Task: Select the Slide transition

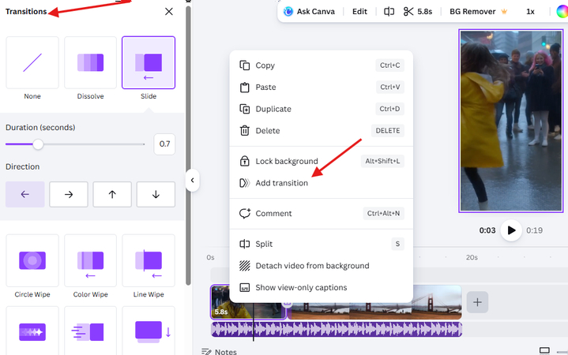Action: [149, 62]
